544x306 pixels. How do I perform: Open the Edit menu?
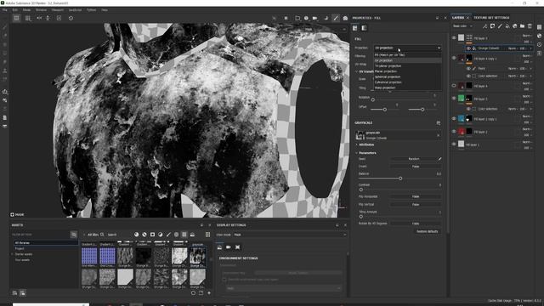(15, 10)
